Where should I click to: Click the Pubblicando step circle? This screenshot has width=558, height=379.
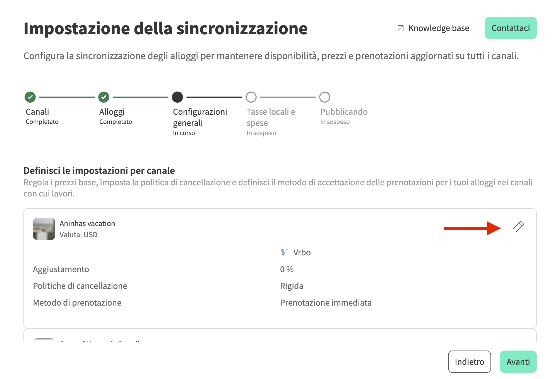[325, 97]
